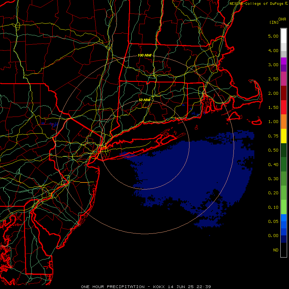
Task: Click the OHA product label above legend
Action: click(282, 19)
